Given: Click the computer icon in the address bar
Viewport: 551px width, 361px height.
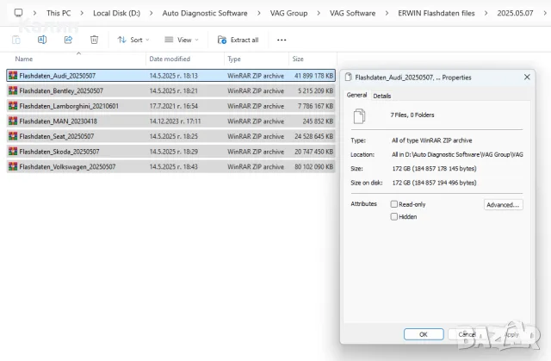Looking at the screenshot, I should pos(18,13).
